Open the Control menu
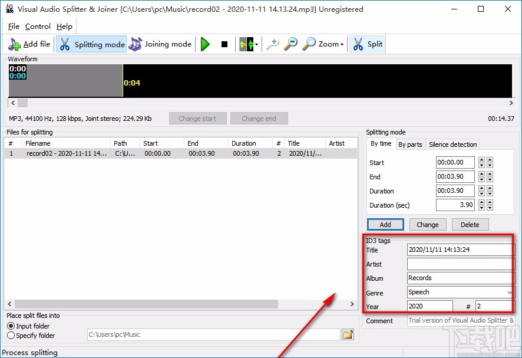 pyautogui.click(x=38, y=27)
